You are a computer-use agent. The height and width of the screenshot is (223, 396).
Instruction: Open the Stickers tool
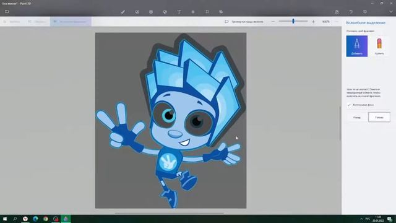165,12
